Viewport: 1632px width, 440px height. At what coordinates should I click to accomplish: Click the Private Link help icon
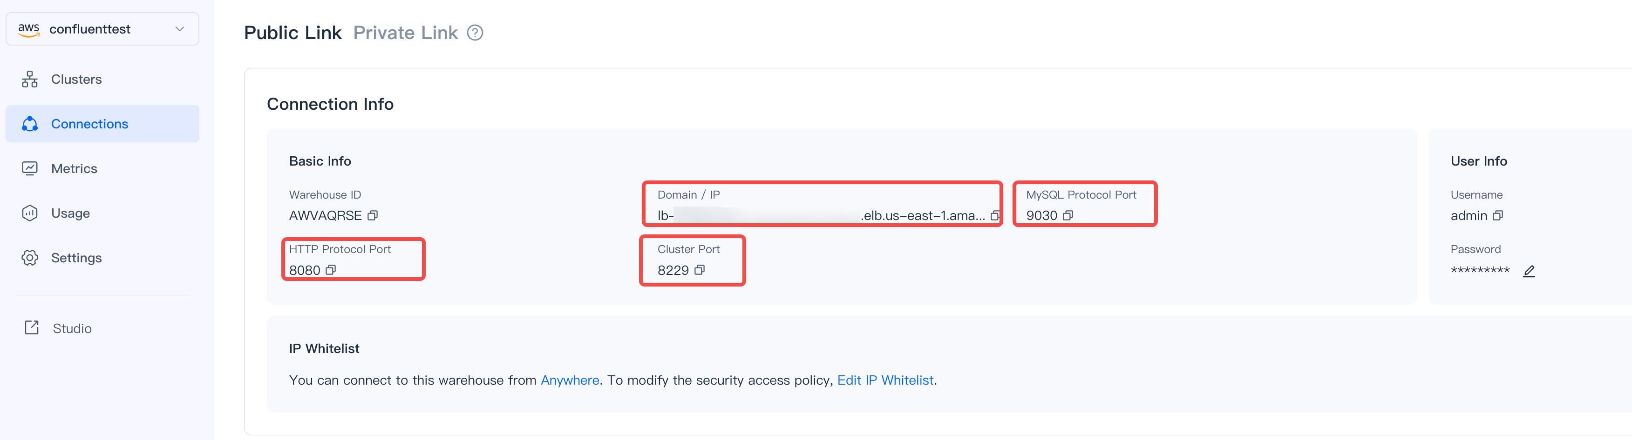pos(475,33)
